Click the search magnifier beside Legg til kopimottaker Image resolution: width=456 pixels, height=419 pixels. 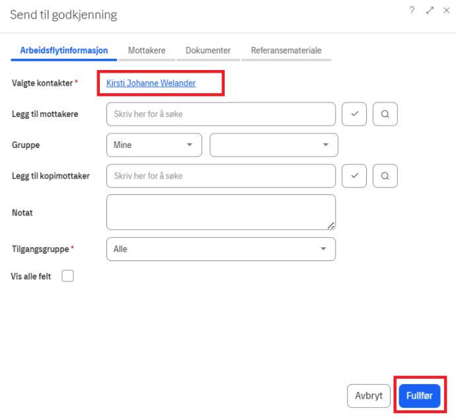click(385, 176)
